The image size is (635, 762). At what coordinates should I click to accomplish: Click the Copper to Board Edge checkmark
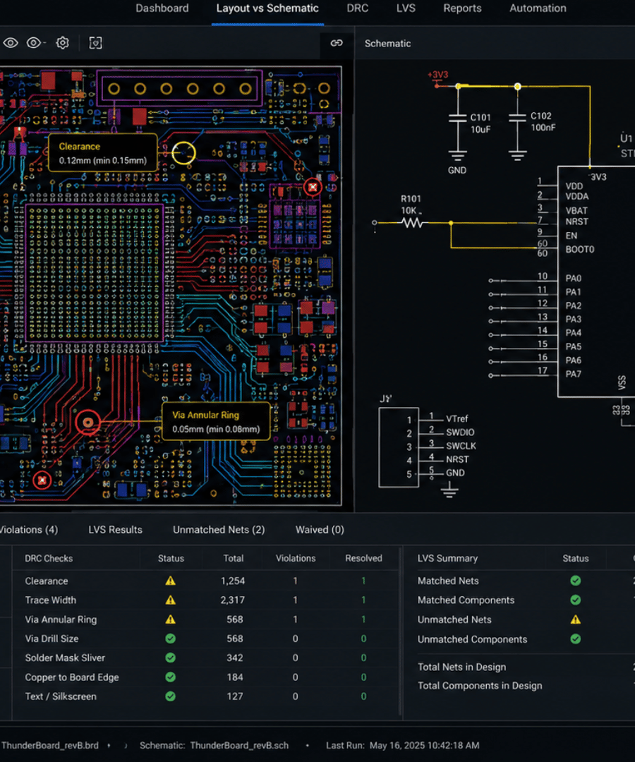click(x=171, y=677)
